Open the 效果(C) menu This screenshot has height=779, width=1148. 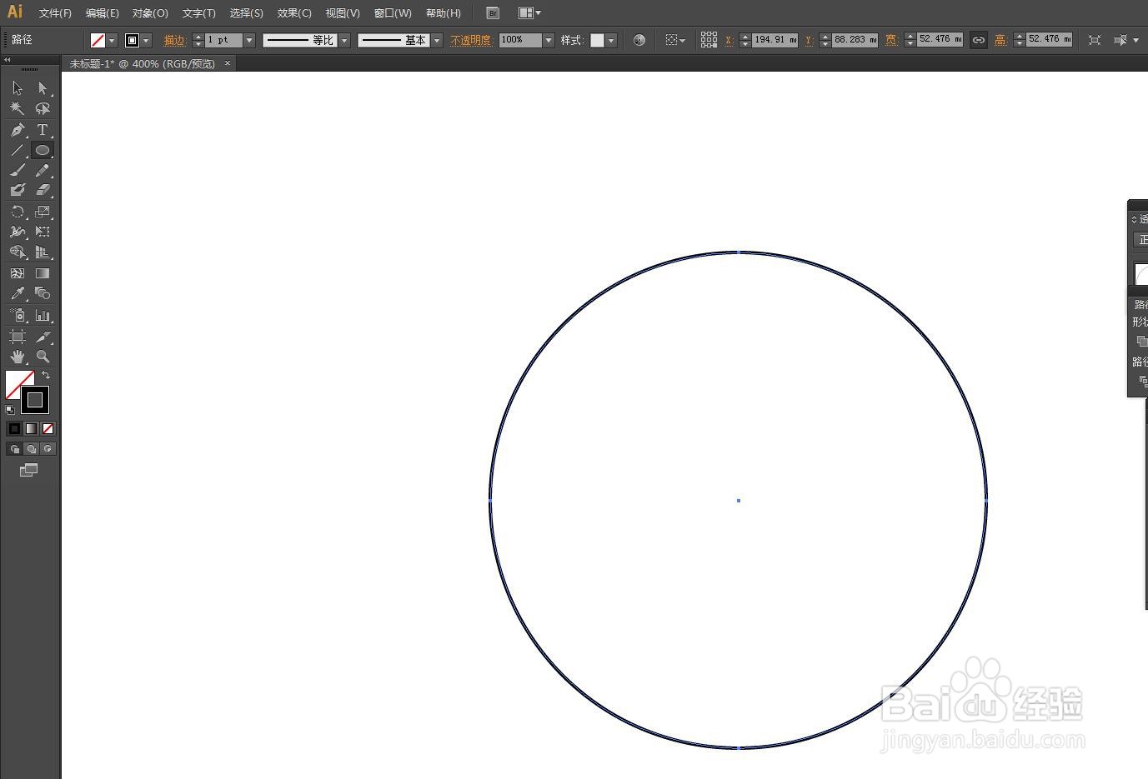pos(294,13)
